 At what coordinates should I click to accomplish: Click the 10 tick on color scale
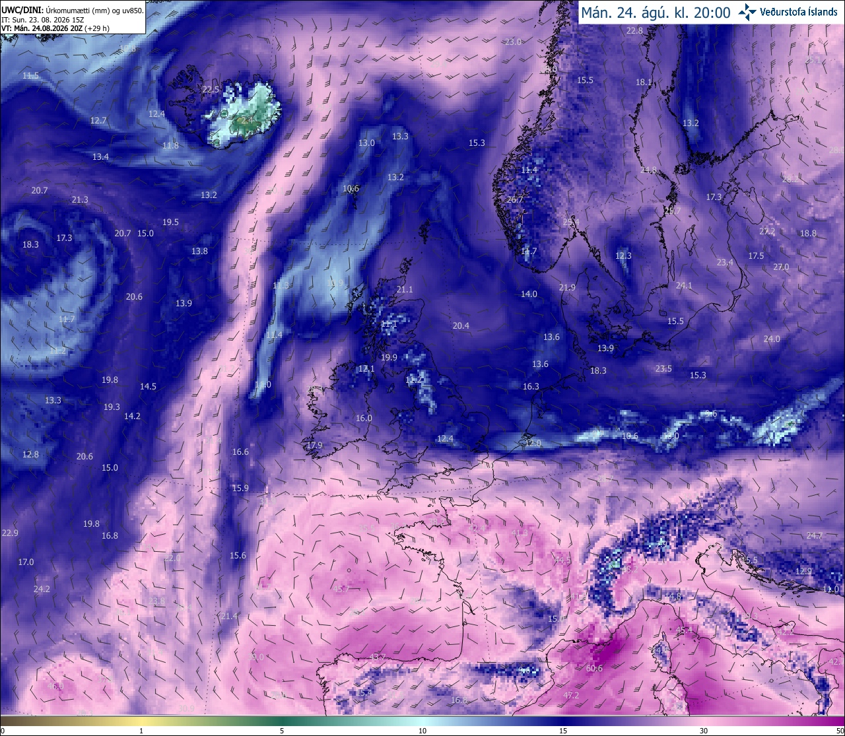[x=422, y=730]
